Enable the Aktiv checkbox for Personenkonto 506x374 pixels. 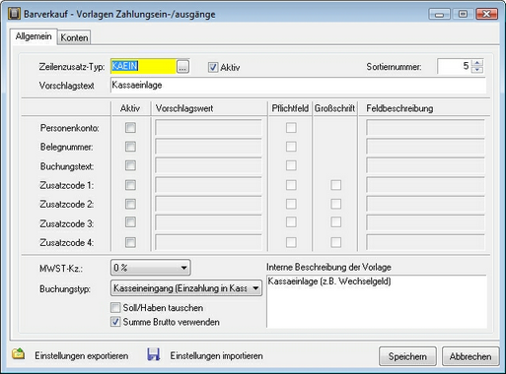coord(130,128)
